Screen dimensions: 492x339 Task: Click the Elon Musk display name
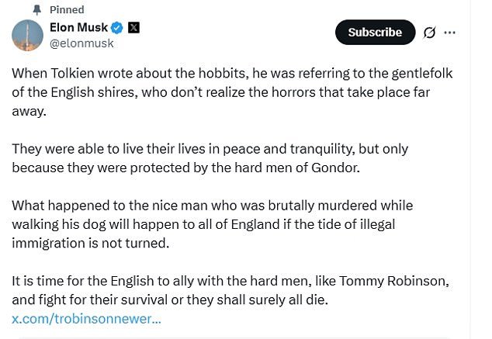[78, 28]
